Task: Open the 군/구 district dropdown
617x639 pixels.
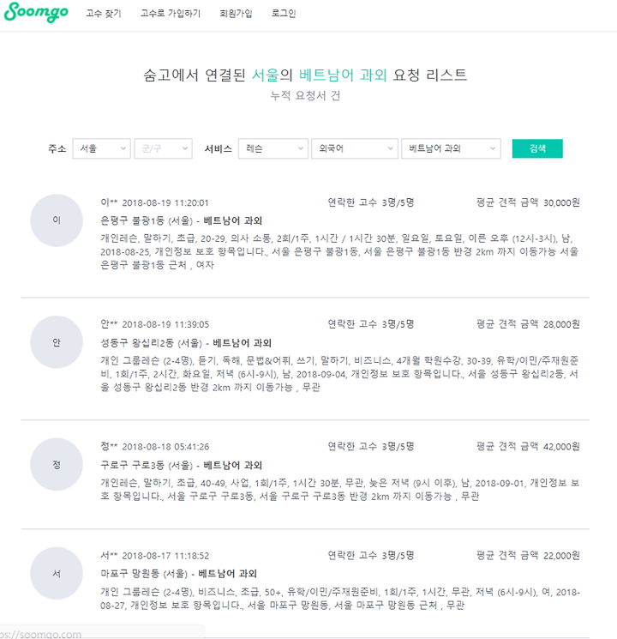Action: 164,148
